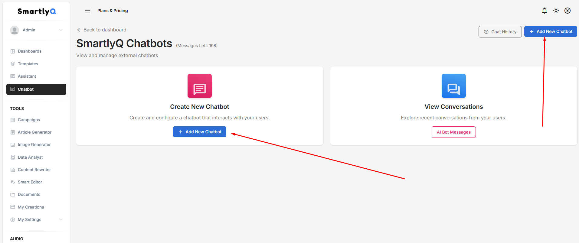The height and width of the screenshot is (243, 579).
Task: Select Chatbot menu item label
Action: point(26,89)
